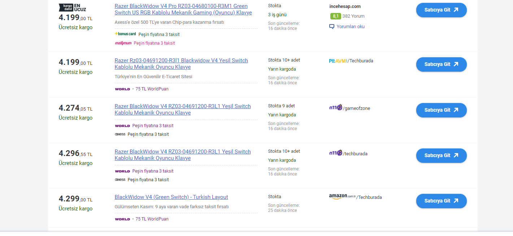This screenshot has height=236, width=513.
Task: Click the kargo dahil EN UCUZ badge
Action: [73, 7]
